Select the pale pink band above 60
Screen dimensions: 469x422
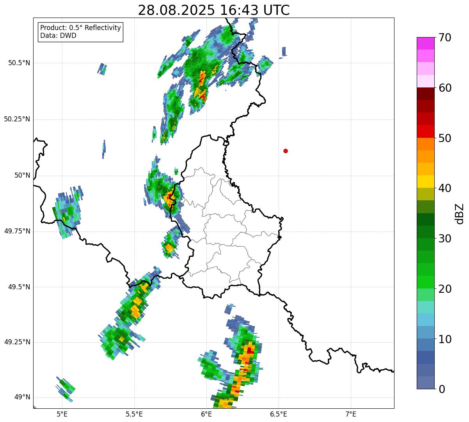pyautogui.click(x=425, y=81)
